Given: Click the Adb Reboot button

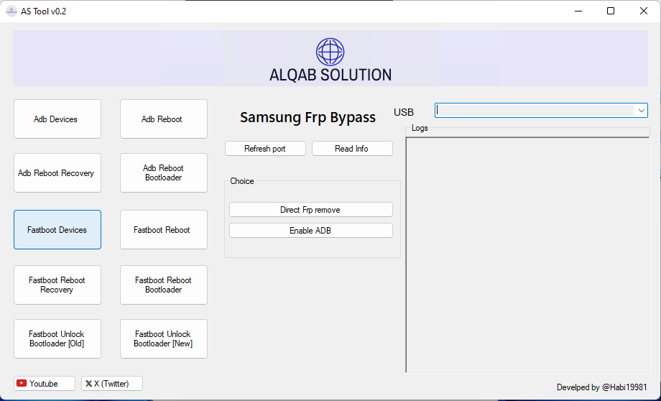Looking at the screenshot, I should click(x=163, y=119).
